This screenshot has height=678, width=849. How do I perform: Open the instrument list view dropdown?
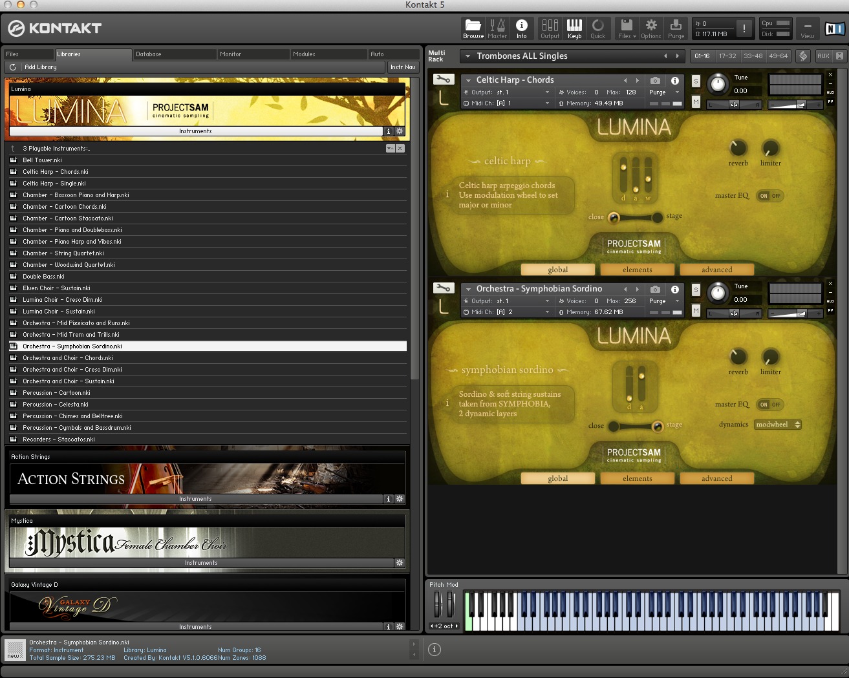[390, 149]
